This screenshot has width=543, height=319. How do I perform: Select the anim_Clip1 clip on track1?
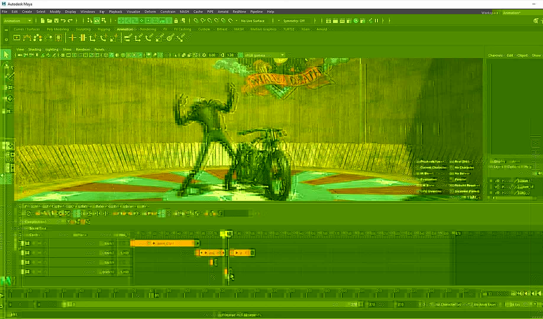(165, 243)
